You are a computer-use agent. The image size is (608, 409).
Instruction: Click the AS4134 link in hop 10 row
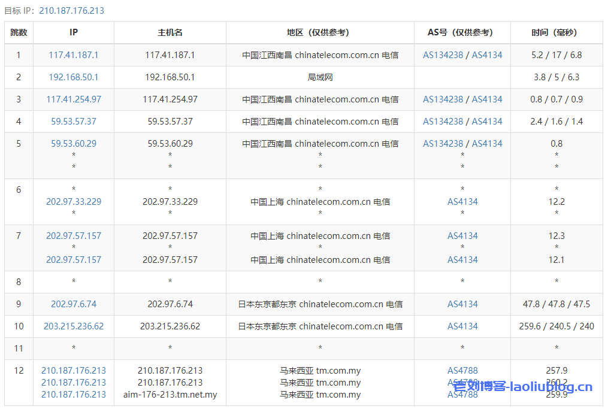click(462, 326)
